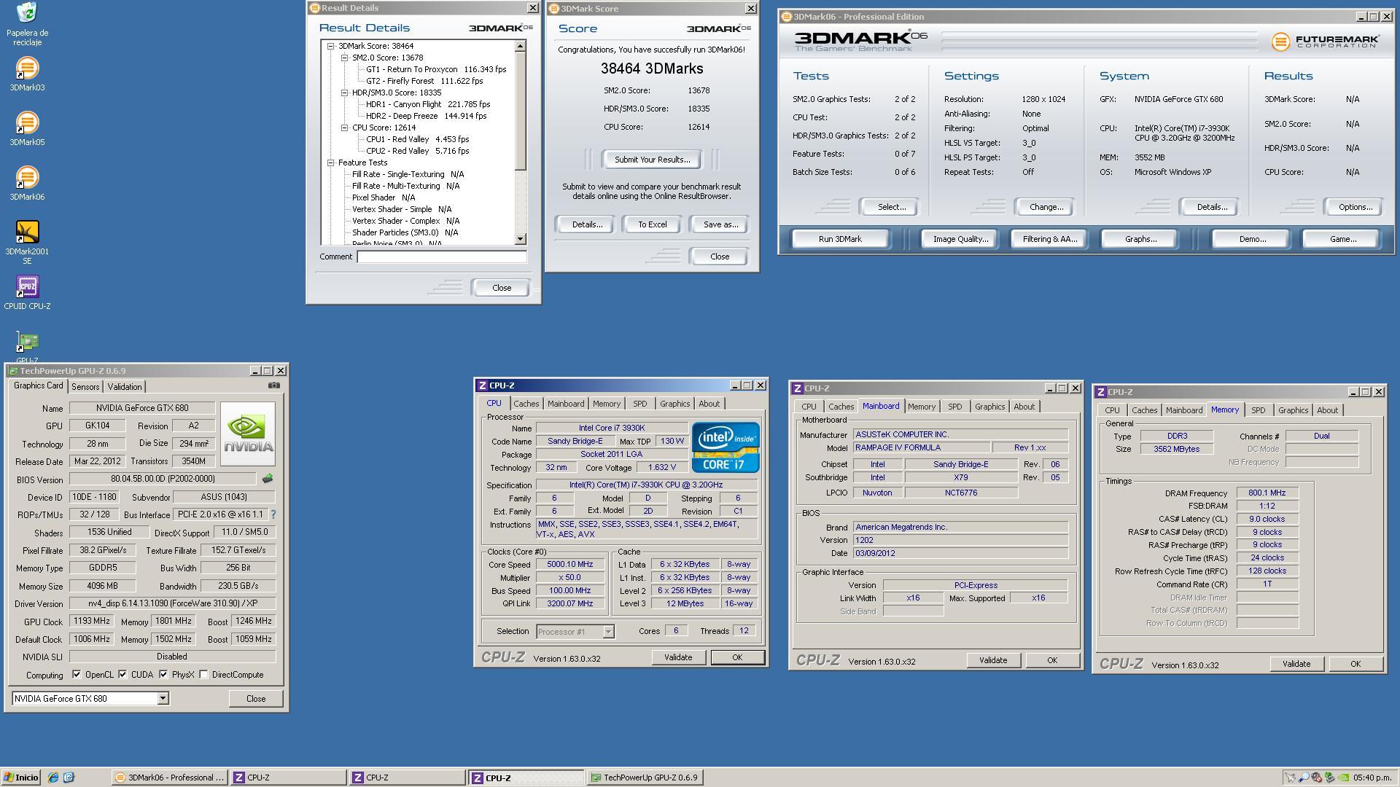The height and width of the screenshot is (787, 1400).
Task: Toggle the OpenCL checkbox in GPU-Z
Action: [77, 675]
